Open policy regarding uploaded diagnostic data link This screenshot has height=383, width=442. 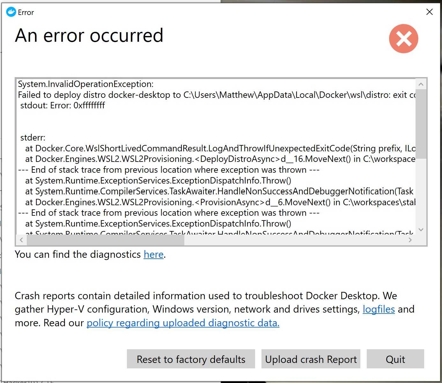click(x=183, y=323)
